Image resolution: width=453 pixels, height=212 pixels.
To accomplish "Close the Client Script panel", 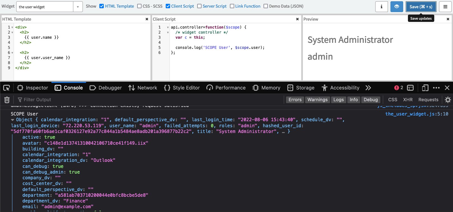I will point(297,19).
